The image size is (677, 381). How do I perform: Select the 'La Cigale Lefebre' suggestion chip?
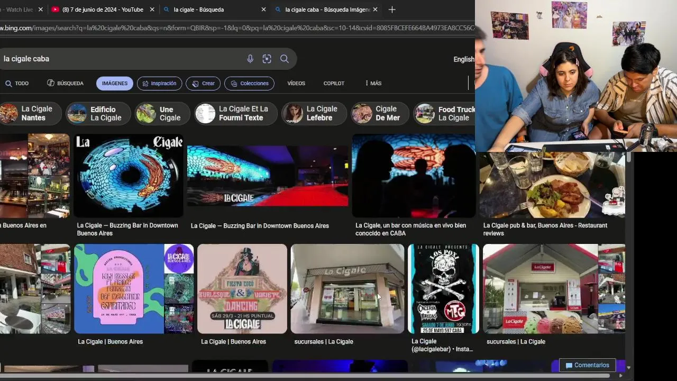[x=313, y=113]
